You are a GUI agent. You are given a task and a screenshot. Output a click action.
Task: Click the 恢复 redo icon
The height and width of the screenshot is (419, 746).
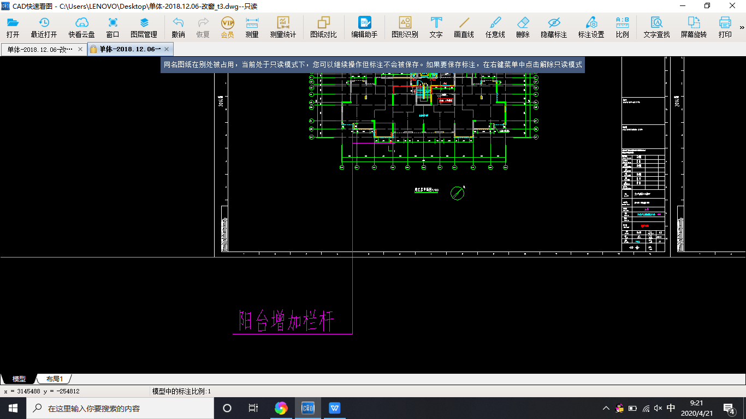pos(203,27)
